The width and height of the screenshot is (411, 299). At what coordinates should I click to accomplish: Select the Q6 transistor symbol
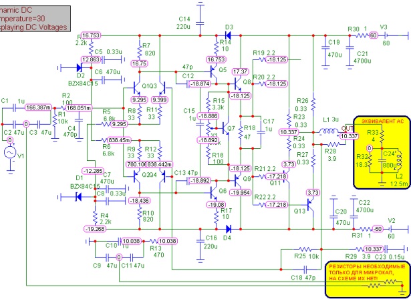point(214,193)
